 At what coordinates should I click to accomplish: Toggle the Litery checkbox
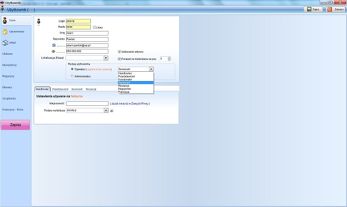[x=94, y=27]
